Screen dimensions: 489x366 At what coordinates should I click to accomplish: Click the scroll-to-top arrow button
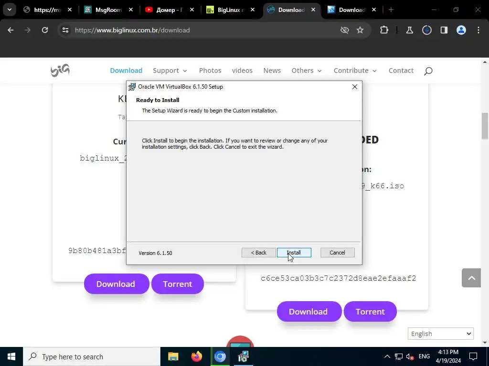click(471, 278)
